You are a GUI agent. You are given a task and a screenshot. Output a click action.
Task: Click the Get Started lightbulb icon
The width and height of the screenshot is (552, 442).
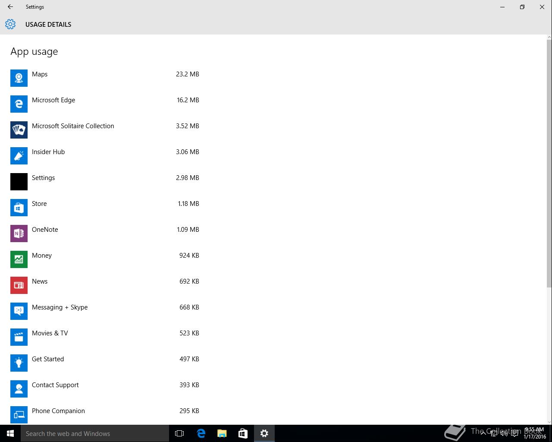[19, 363]
